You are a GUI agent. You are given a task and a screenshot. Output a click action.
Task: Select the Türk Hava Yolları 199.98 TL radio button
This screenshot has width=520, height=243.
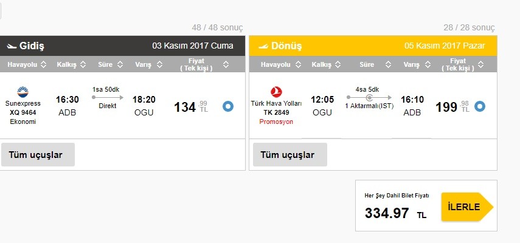pos(480,107)
